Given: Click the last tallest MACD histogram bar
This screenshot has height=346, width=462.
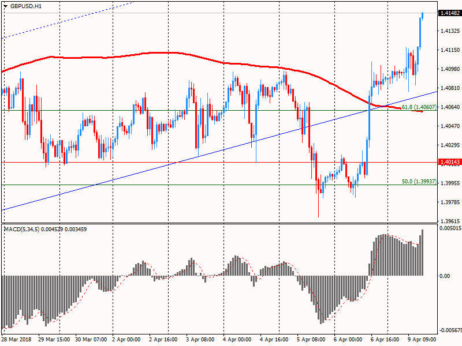Looking at the screenshot, I should click(x=423, y=253).
